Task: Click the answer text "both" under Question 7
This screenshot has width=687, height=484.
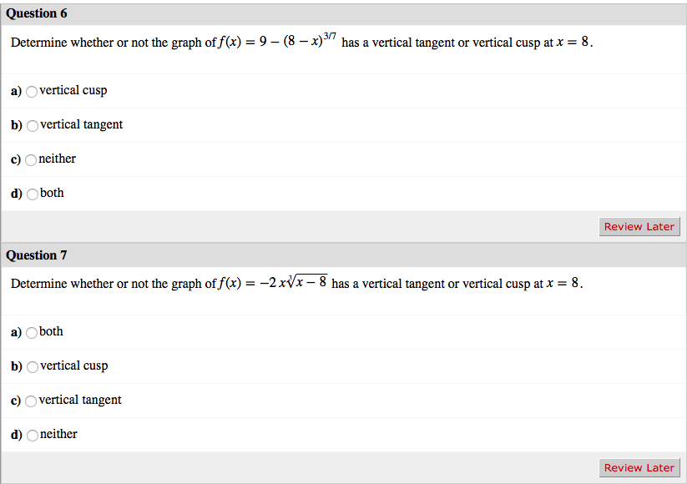Action: pyautogui.click(x=52, y=331)
